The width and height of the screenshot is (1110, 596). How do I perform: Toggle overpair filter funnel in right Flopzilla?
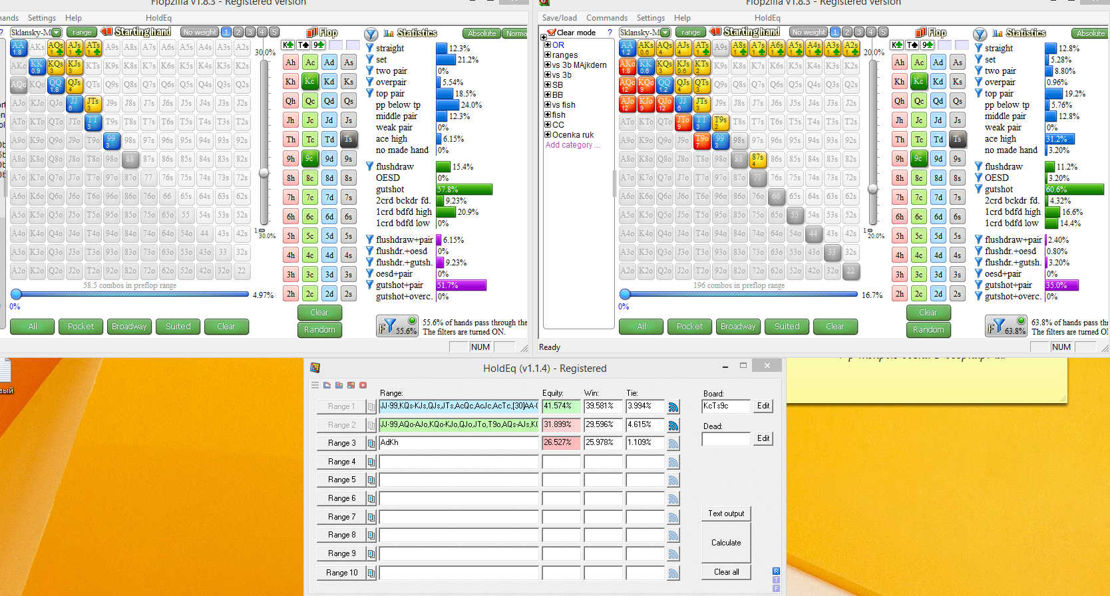coord(979,82)
